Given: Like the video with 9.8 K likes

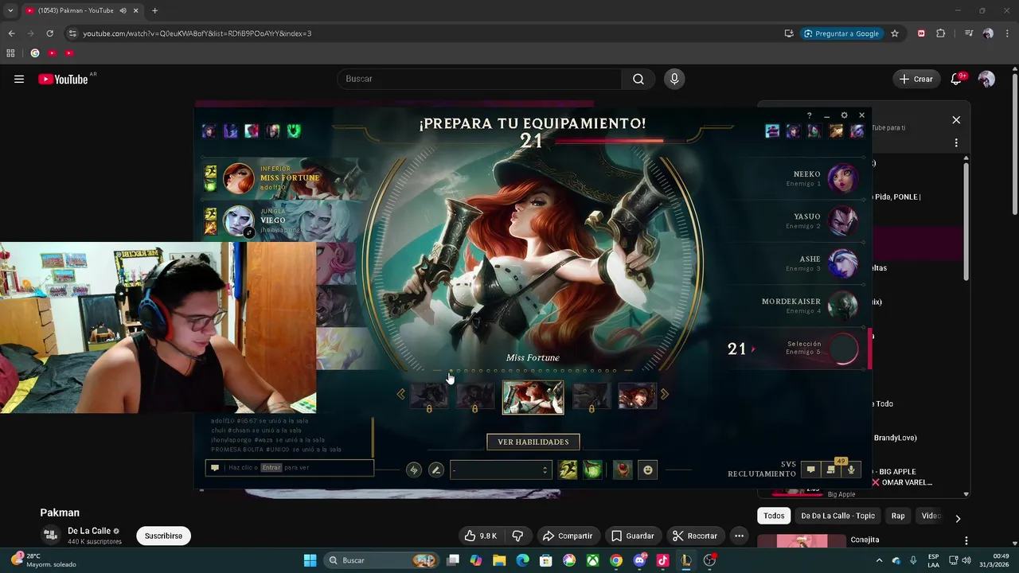Looking at the screenshot, I should click(x=481, y=536).
